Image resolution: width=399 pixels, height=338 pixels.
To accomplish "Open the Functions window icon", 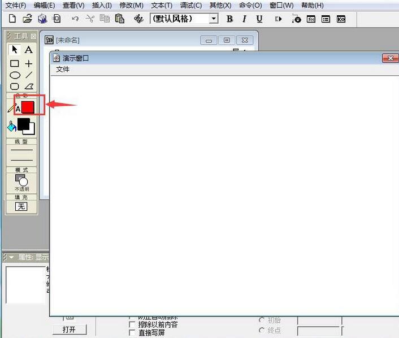I will [x=311, y=19].
